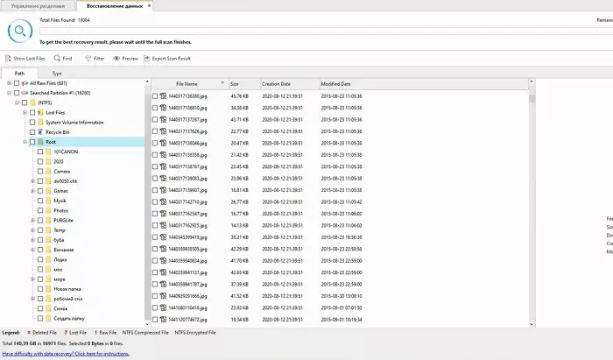Close the Восстановление данных tab
Viewport: 613px width, 360px height.
coord(147,6)
